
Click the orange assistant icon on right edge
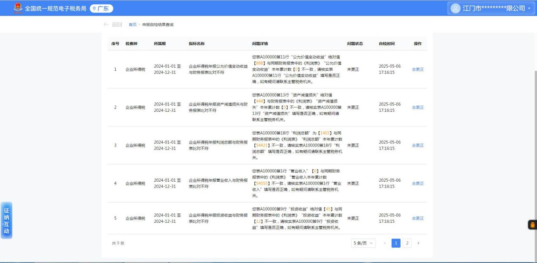532,225
